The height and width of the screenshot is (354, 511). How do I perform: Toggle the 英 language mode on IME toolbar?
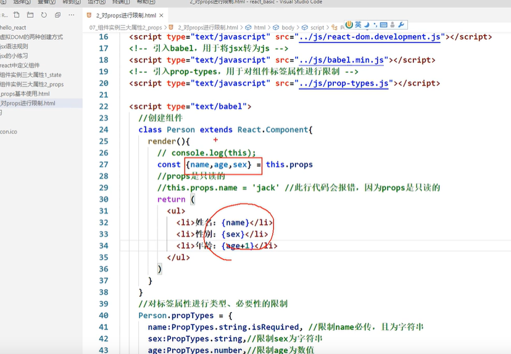(x=358, y=25)
